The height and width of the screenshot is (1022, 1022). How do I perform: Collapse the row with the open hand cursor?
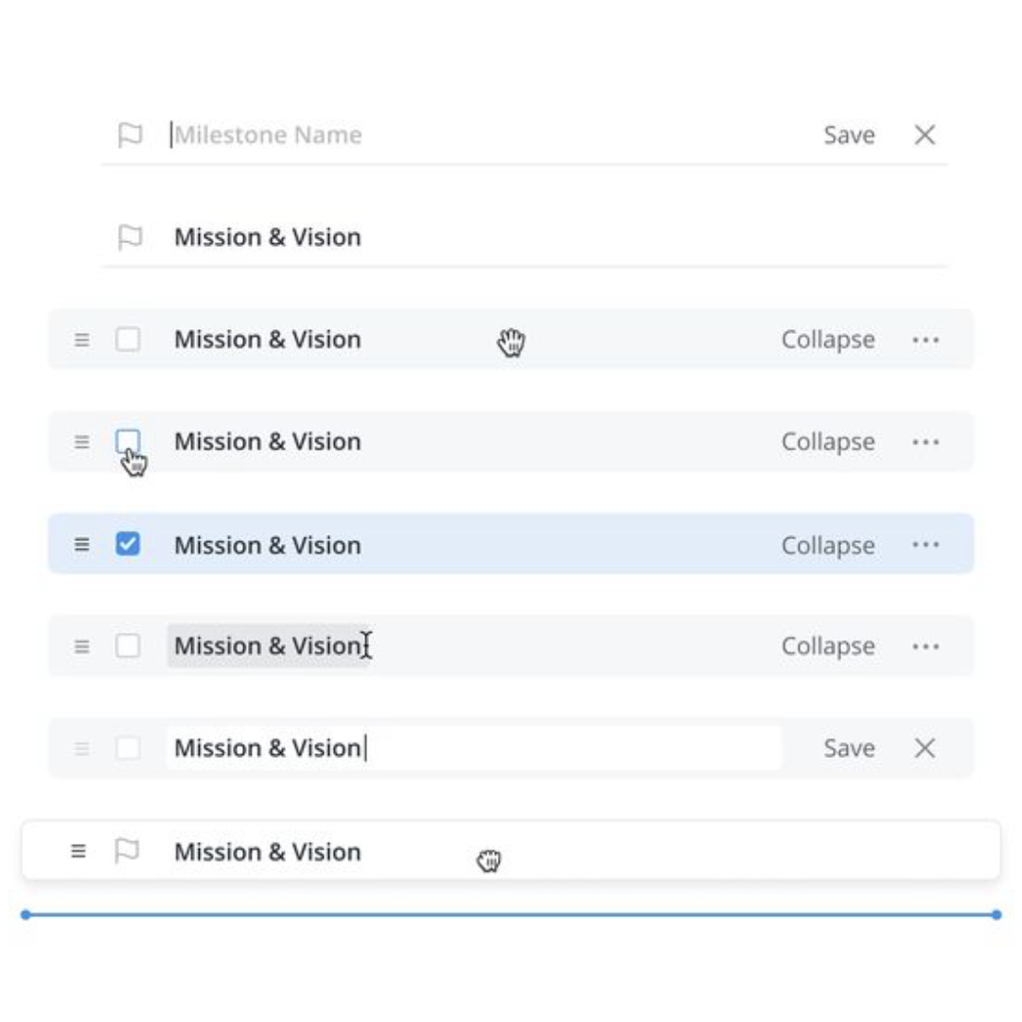tap(828, 340)
